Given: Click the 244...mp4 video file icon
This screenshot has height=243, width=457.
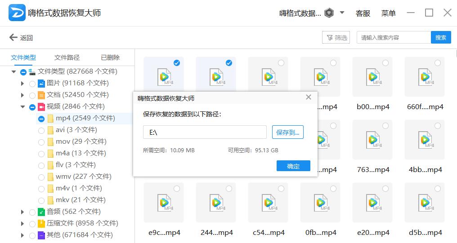Looking at the screenshot, I should 216,203.
